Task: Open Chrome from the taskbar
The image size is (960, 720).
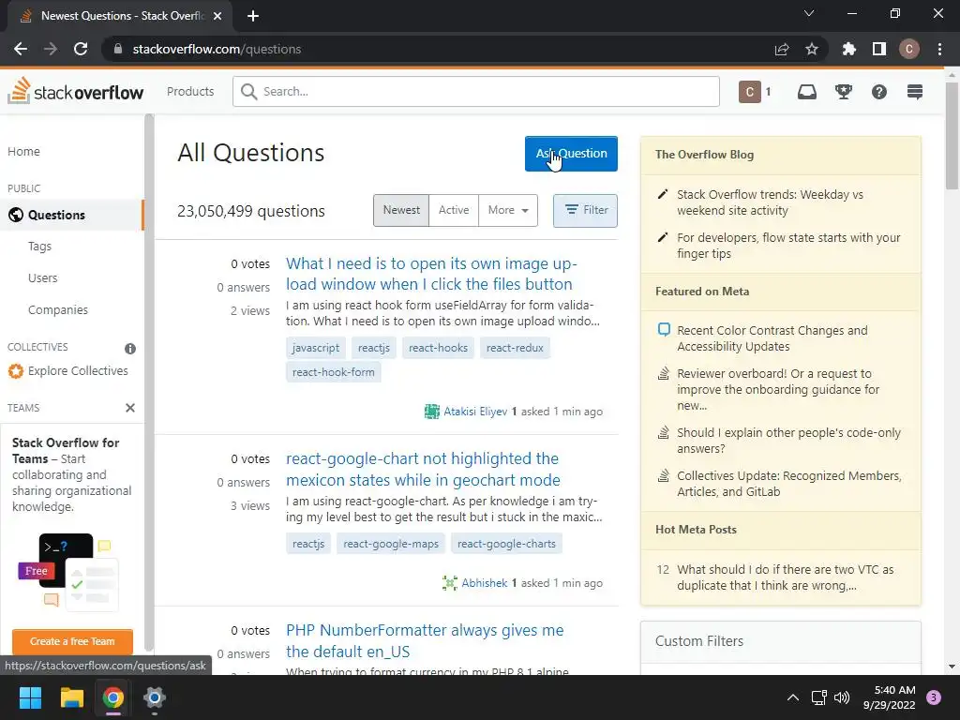Action: (113, 697)
